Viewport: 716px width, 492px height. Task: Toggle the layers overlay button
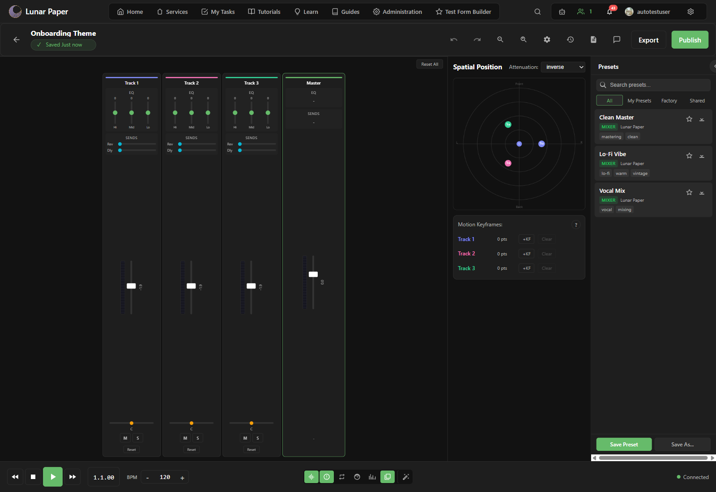pos(388,477)
